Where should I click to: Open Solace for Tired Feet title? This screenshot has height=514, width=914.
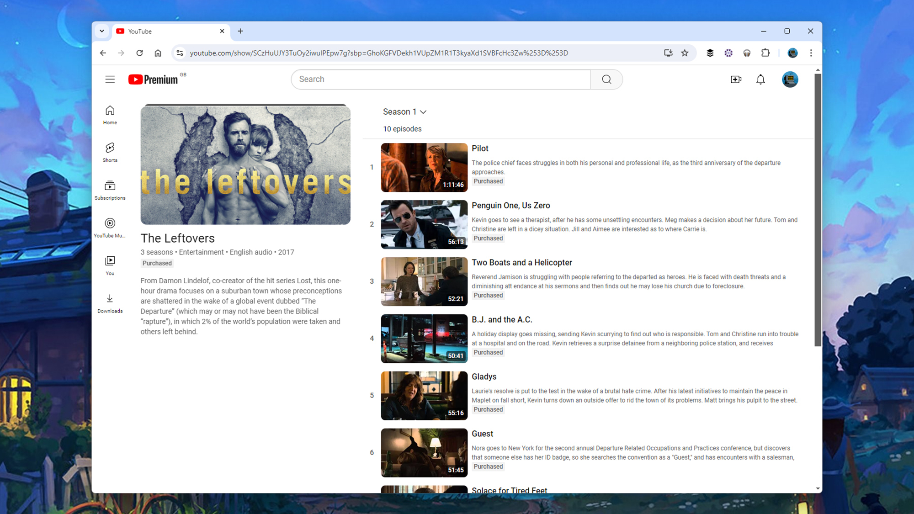[509, 489]
